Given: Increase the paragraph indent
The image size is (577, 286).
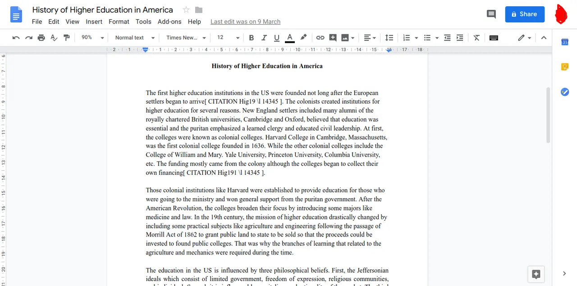Looking at the screenshot, I should click(460, 38).
